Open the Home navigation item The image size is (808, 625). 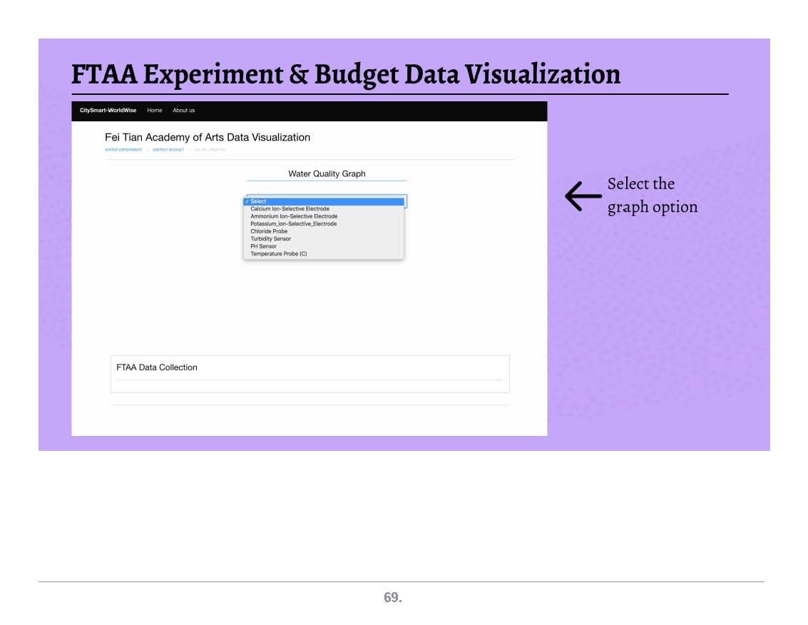pos(154,111)
